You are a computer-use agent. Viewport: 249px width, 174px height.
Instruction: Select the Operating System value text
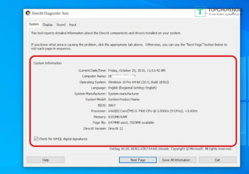pyautogui.click(x=139, y=82)
